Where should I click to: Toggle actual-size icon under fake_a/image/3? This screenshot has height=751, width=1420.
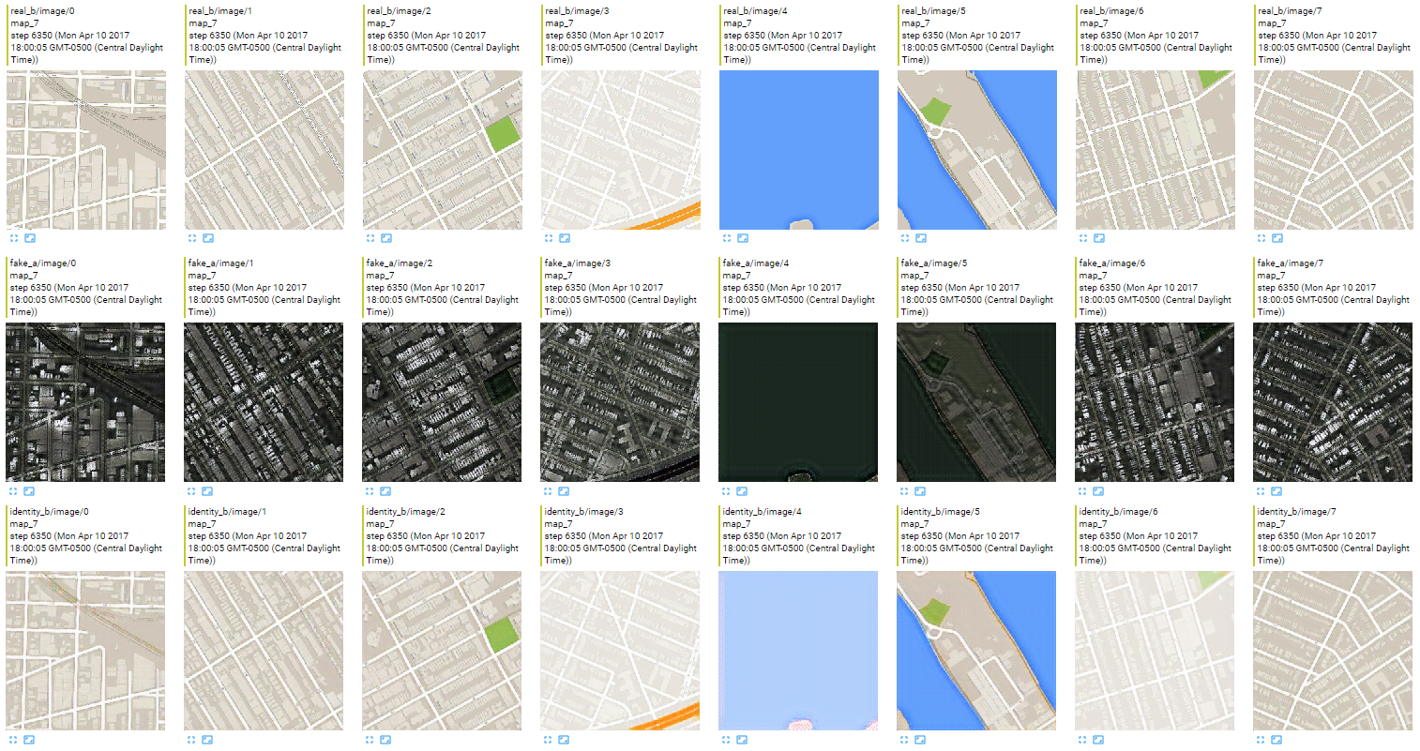[564, 491]
